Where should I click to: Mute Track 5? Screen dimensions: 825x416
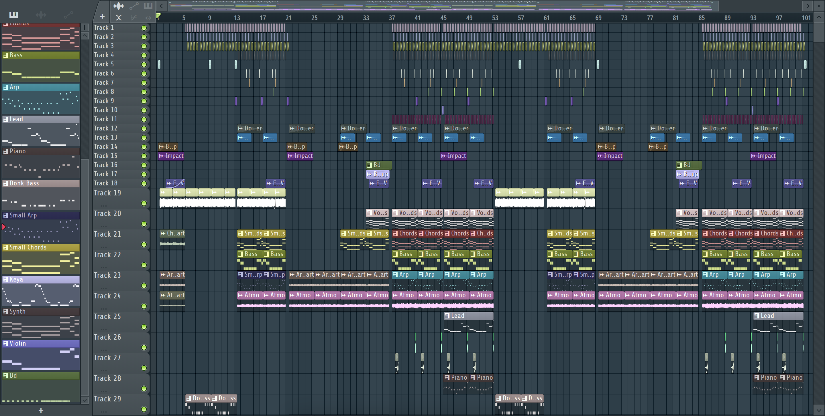144,65
